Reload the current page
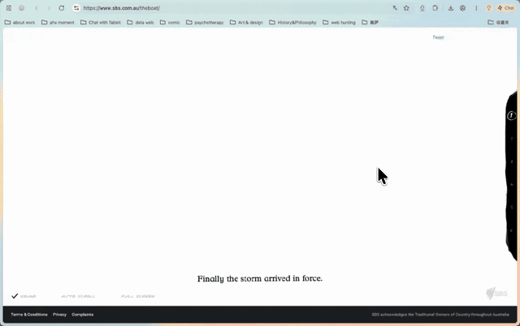This screenshot has height=326, width=520. (x=62, y=8)
